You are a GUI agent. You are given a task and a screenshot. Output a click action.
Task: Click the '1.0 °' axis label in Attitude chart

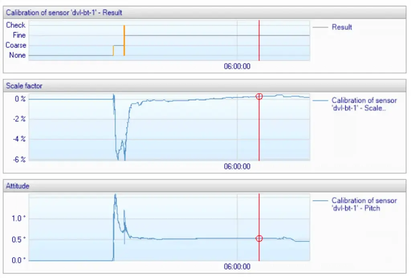coord(18,219)
